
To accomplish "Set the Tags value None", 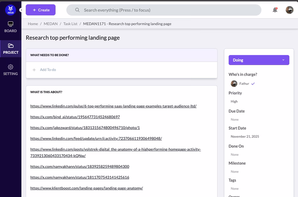I will (235, 189).
